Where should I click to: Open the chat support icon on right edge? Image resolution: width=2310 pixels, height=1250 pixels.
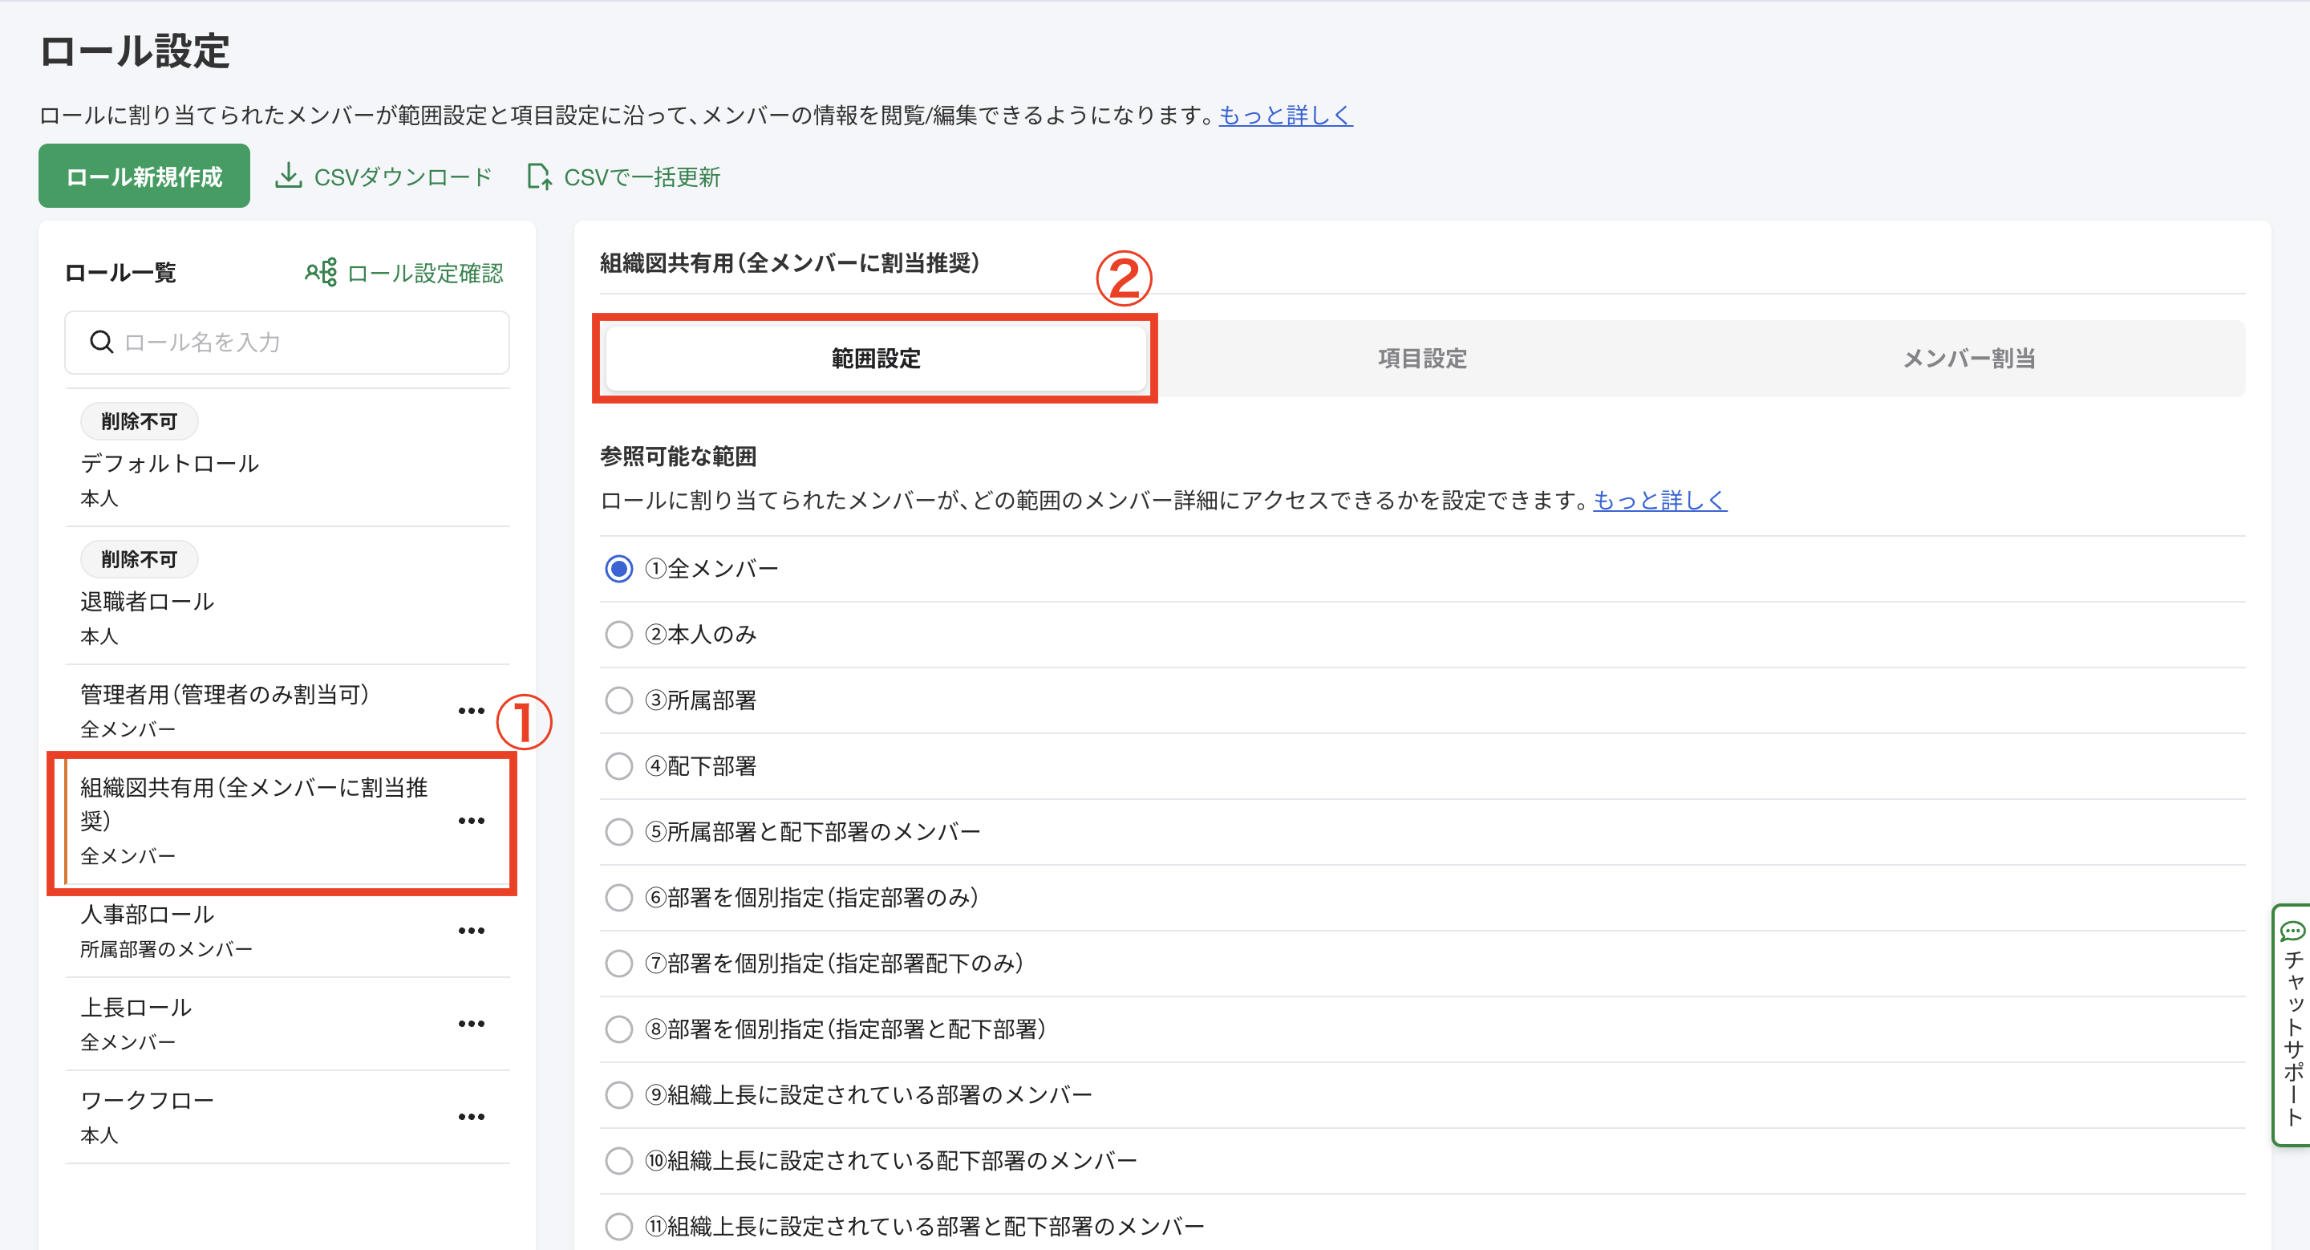2293,931
